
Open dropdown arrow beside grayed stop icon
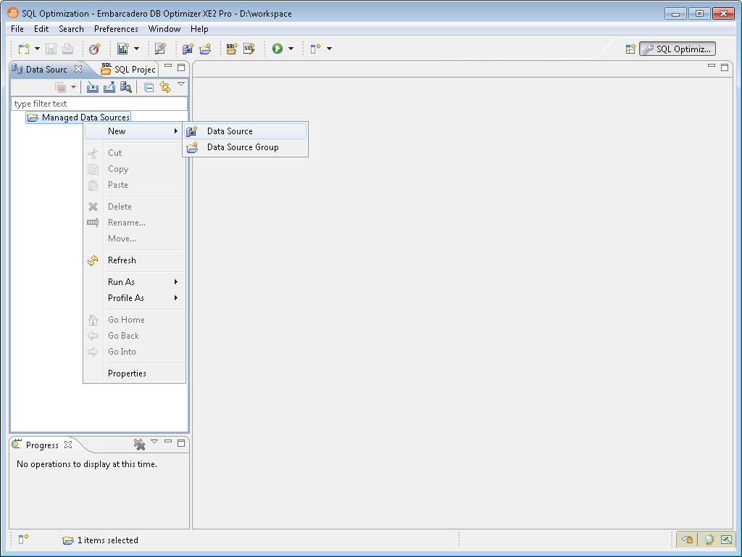point(73,87)
